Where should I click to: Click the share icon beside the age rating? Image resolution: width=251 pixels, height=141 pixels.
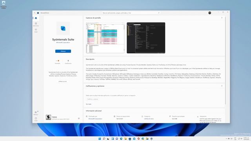(x=79, y=118)
